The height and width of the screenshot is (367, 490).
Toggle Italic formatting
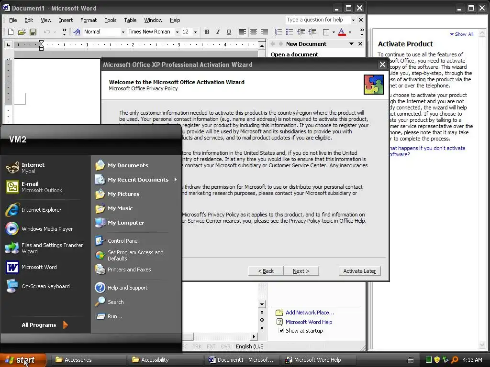coord(218,32)
